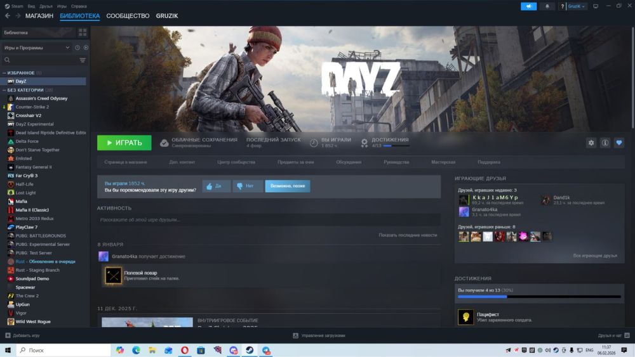Open Полевой повар achievement icon
This screenshot has height=357, width=635.
coord(114,276)
